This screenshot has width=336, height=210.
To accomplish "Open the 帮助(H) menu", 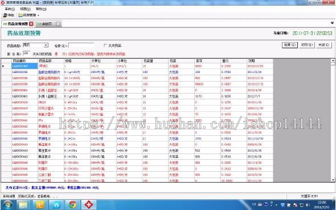I will [41, 9].
